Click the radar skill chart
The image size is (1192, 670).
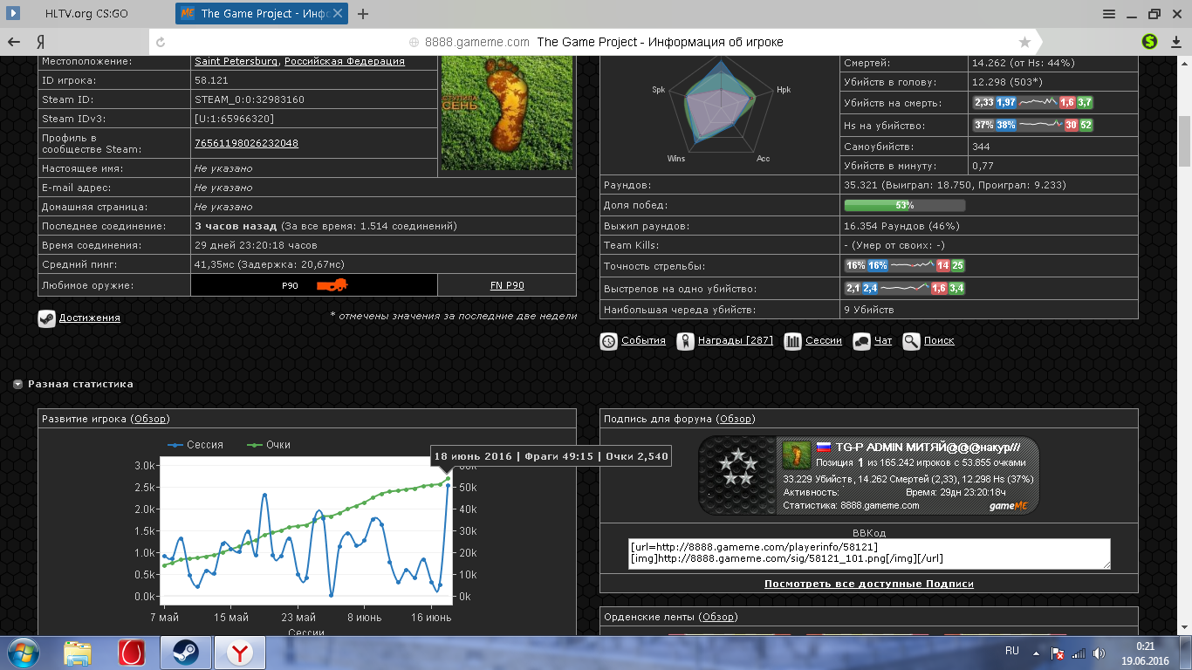pos(721,107)
